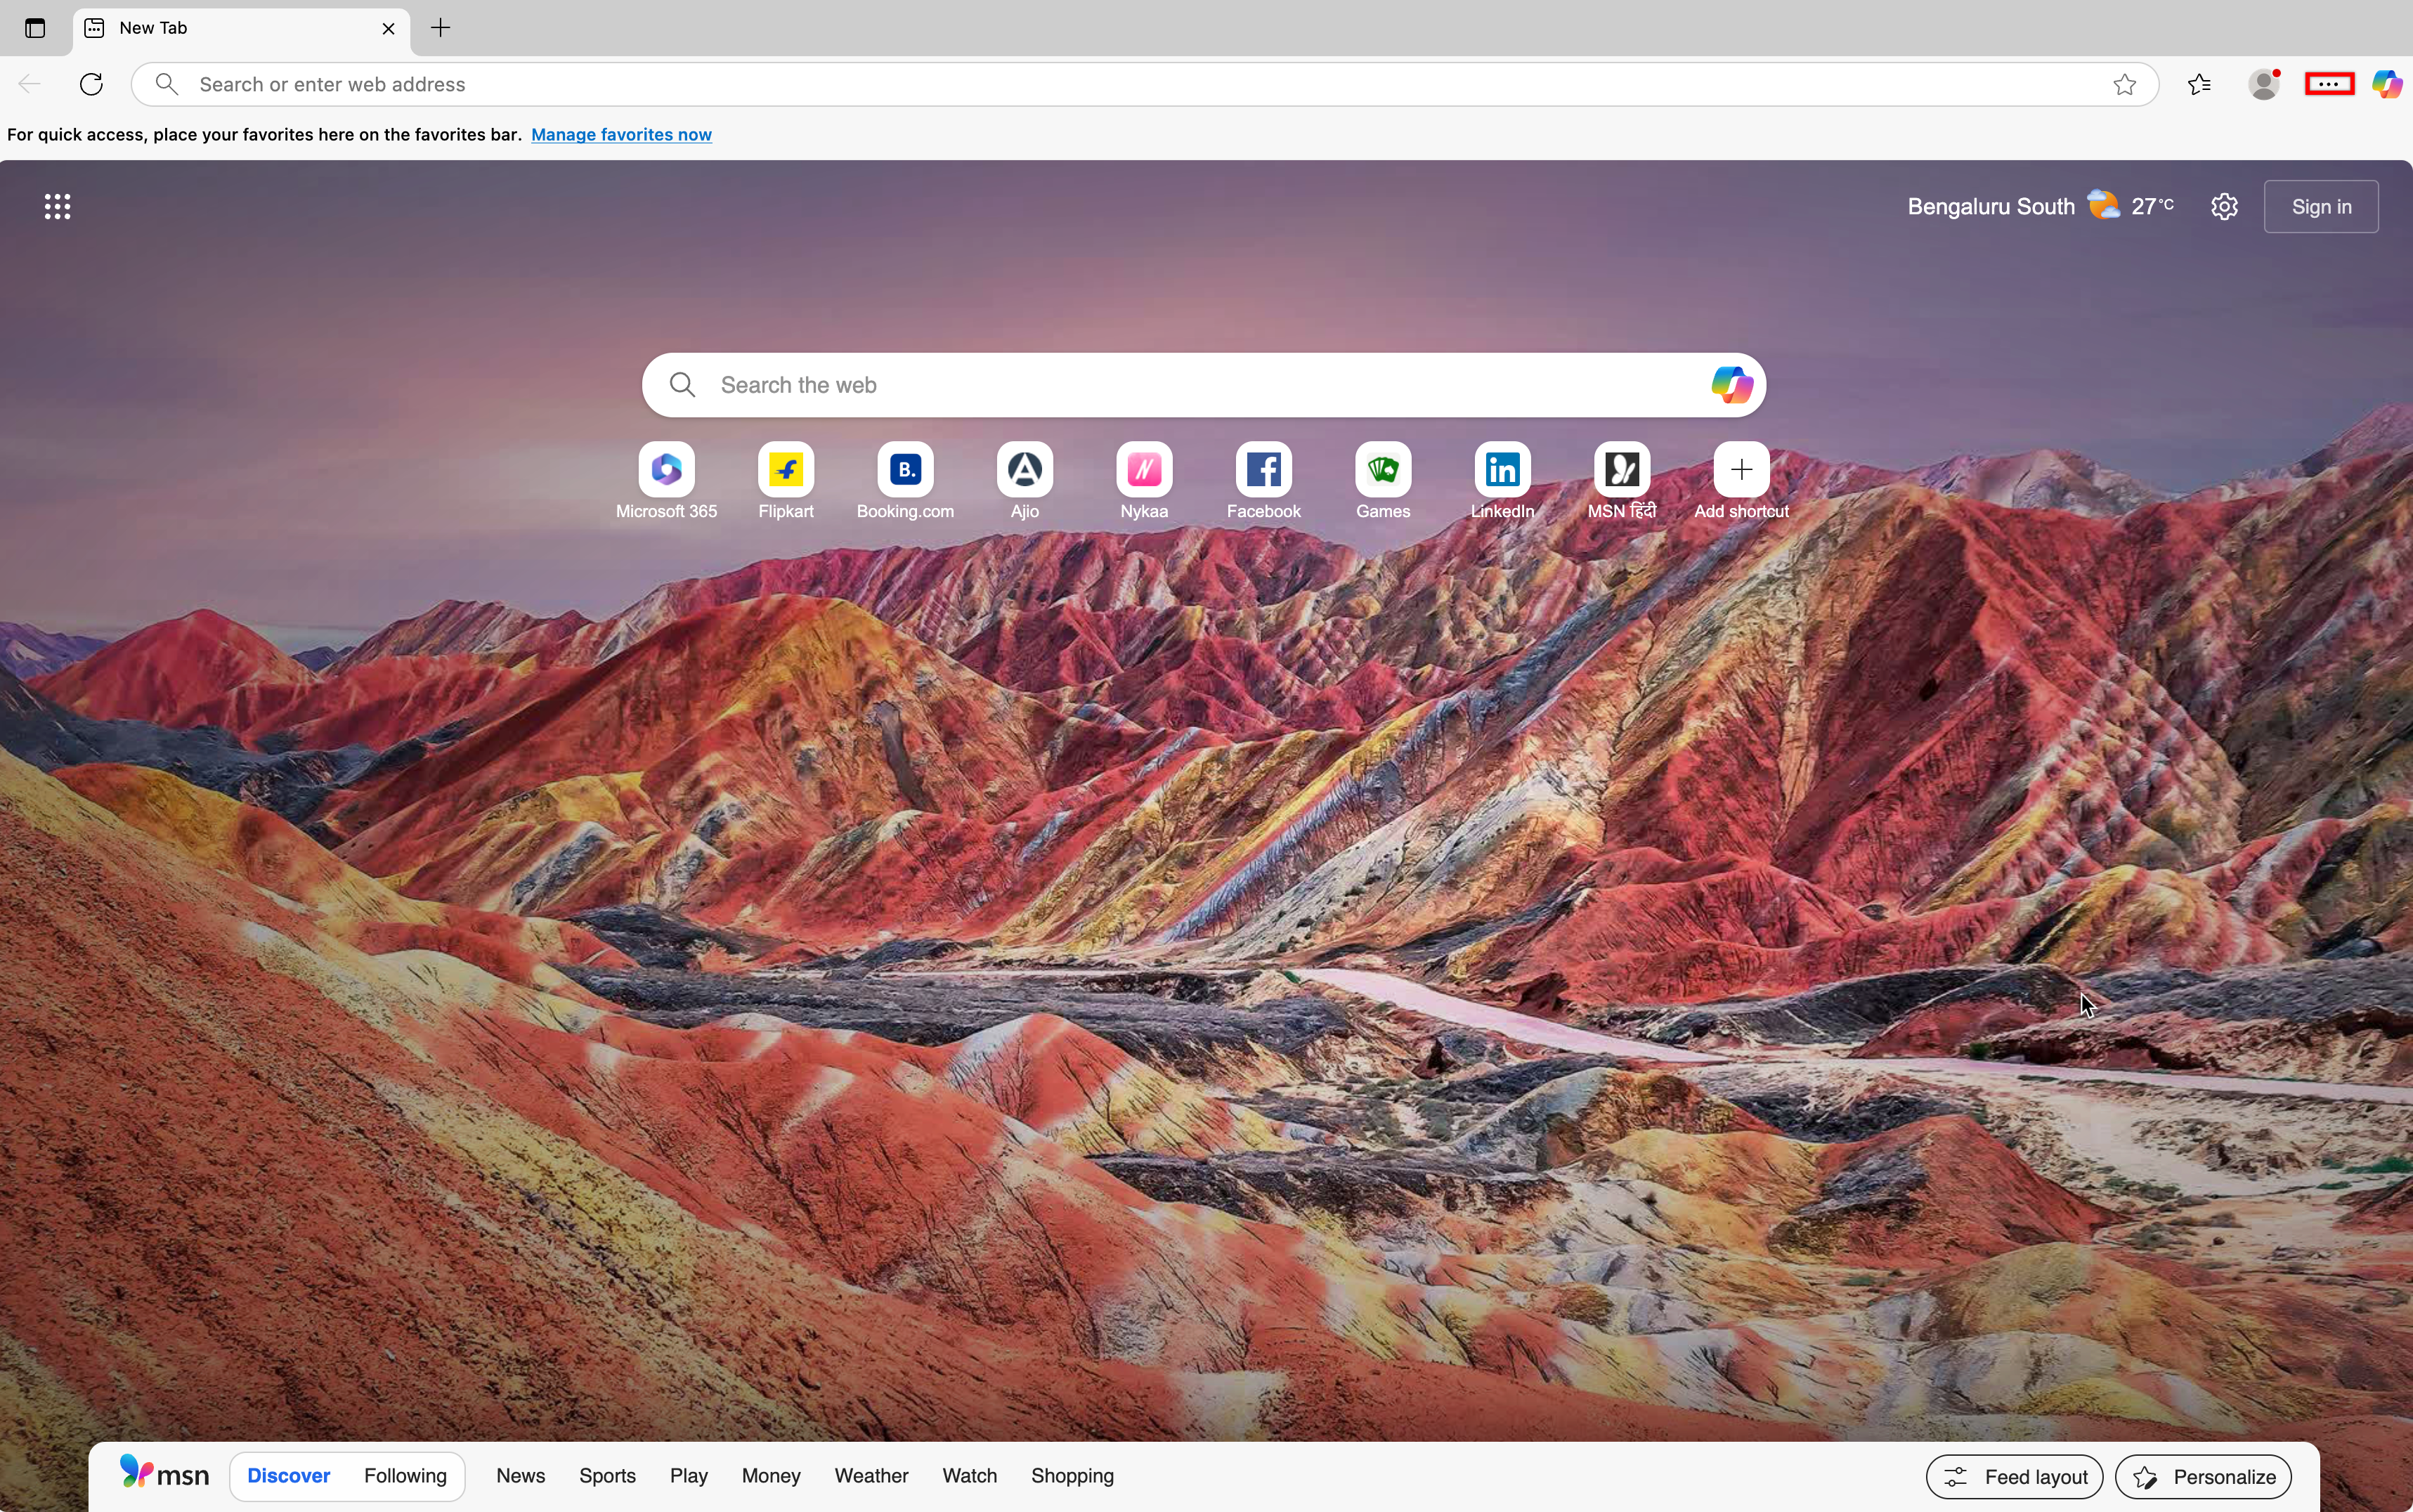The width and height of the screenshot is (2413, 1512).
Task: Open the profile avatar menu
Action: [x=2264, y=85]
